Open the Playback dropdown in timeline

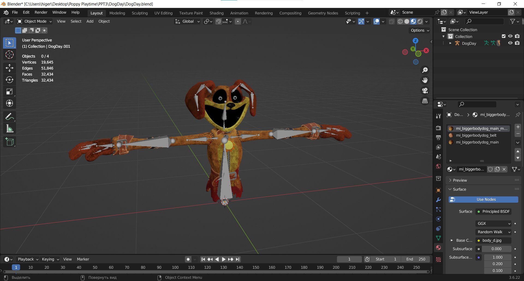point(28,259)
